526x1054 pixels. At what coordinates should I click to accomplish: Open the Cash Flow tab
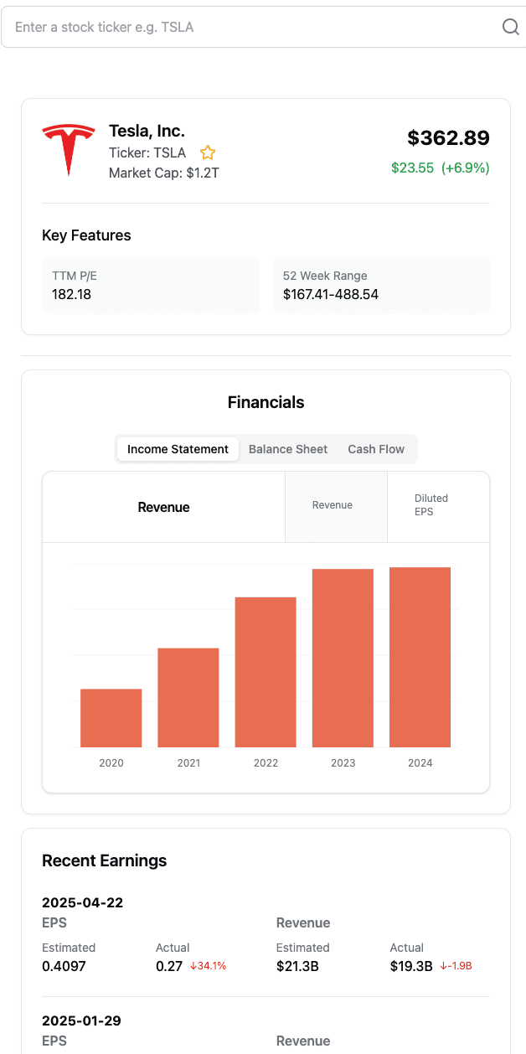coord(376,449)
